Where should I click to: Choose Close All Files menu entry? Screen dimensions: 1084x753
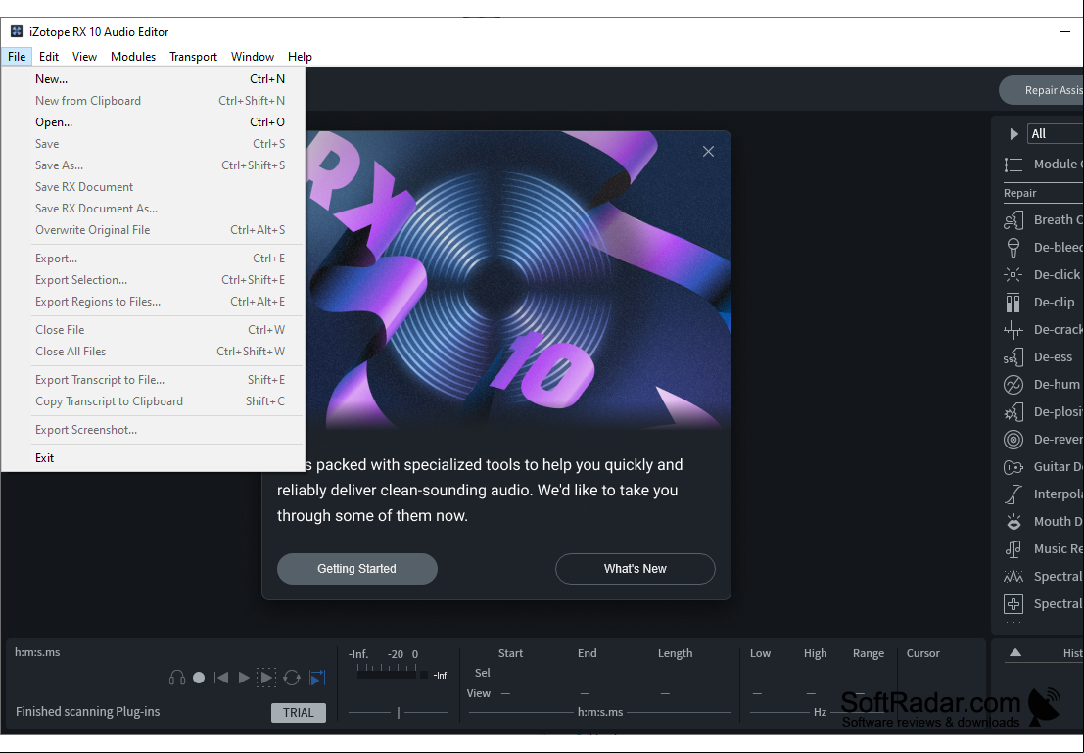[x=153, y=352]
